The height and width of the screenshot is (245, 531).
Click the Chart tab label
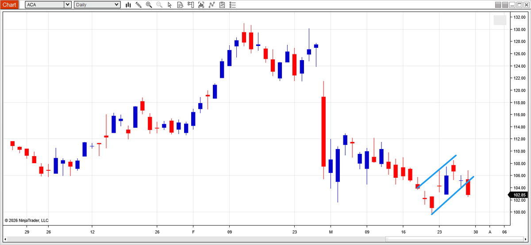[x=10, y=5]
